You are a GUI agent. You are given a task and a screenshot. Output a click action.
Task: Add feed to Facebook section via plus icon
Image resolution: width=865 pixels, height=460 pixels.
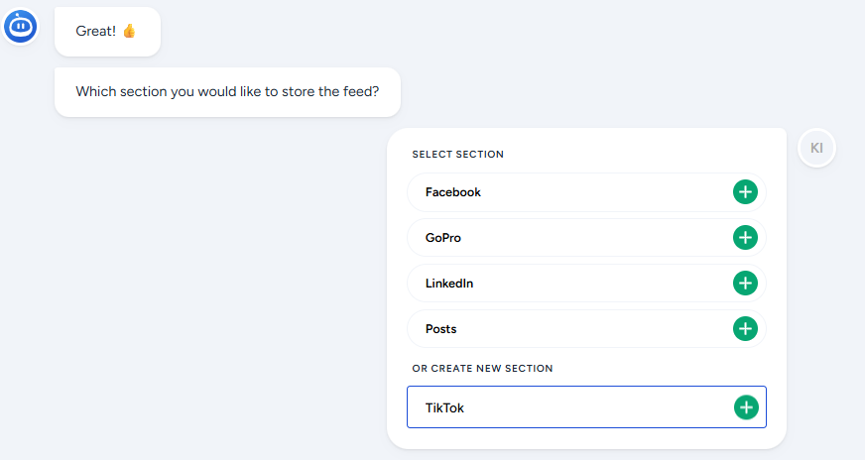coord(745,192)
